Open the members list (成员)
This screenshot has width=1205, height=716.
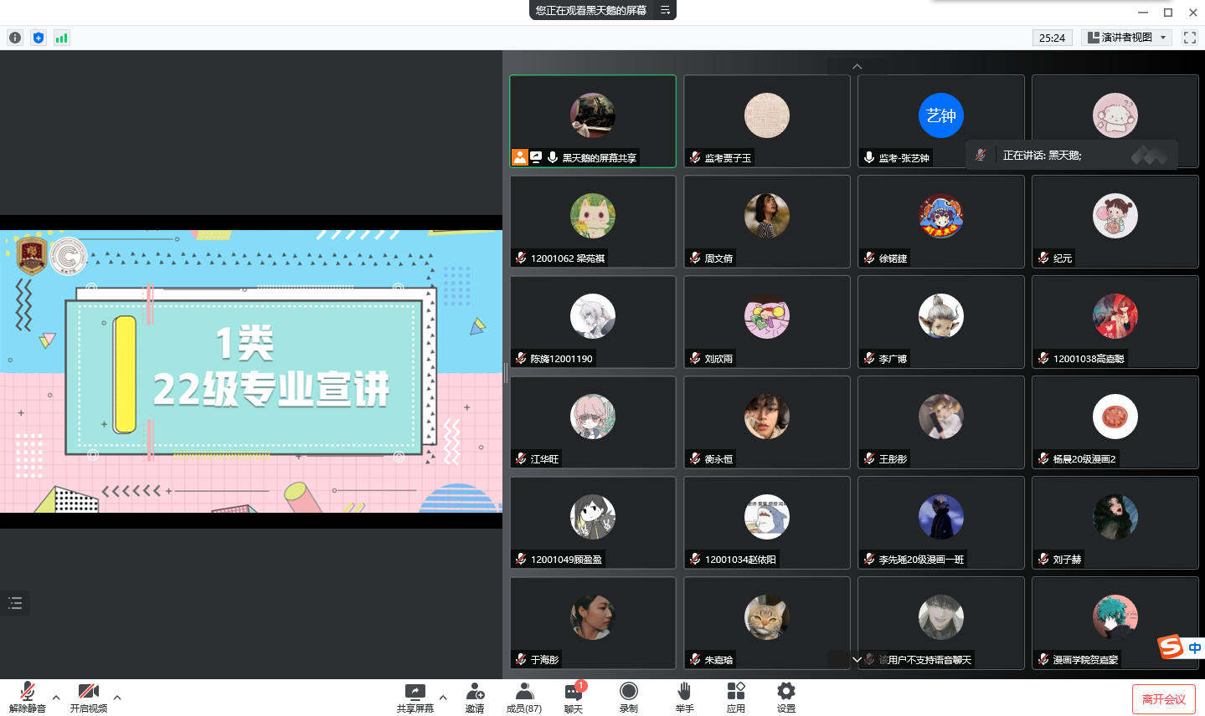(x=524, y=697)
